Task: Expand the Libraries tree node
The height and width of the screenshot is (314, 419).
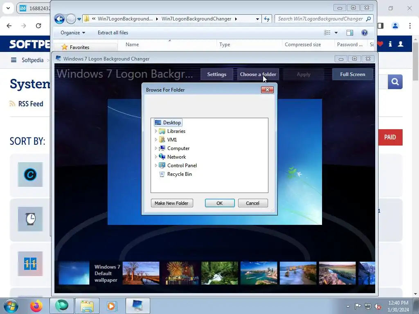Action: pos(156,131)
